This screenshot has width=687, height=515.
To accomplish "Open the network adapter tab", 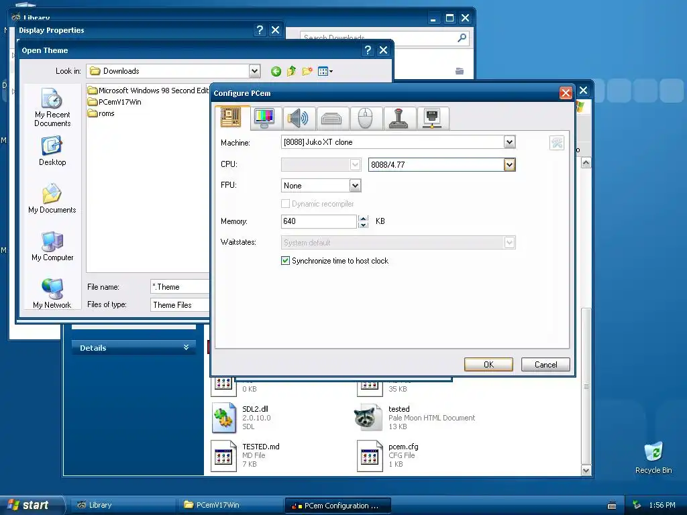I will (432, 118).
